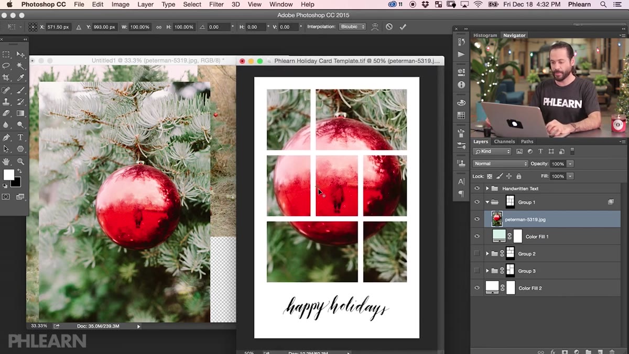Set foreground color white swatch
Image resolution: width=629 pixels, height=354 pixels.
coord(8,174)
